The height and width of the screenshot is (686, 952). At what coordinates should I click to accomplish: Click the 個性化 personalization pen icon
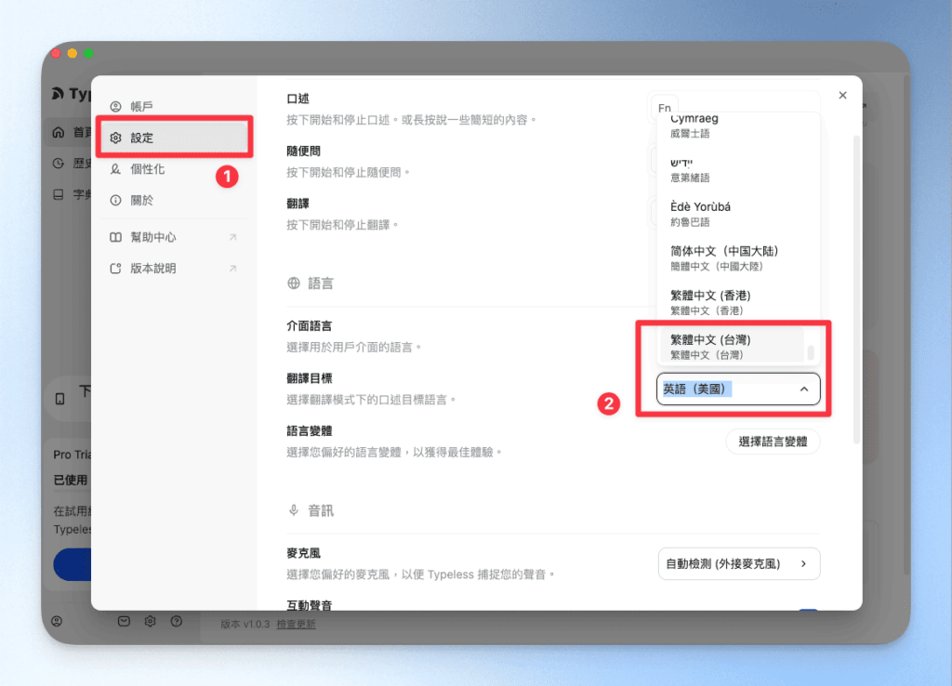coord(115,169)
